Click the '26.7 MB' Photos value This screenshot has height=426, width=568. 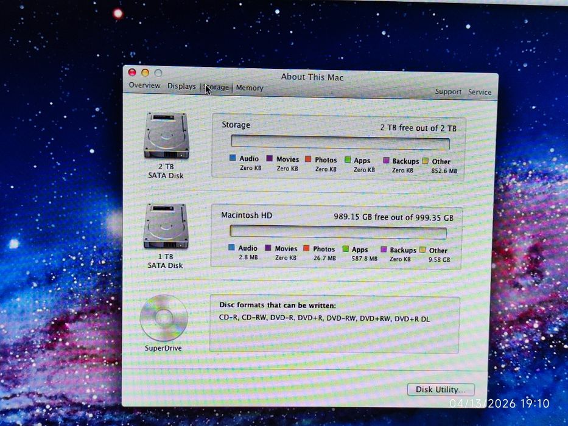coord(324,258)
